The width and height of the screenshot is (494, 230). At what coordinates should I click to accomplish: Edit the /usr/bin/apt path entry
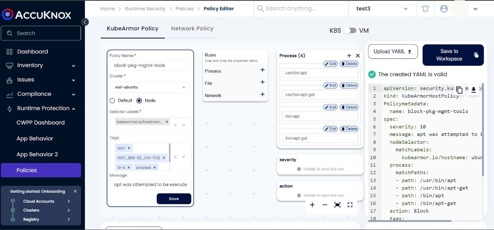pos(330,64)
